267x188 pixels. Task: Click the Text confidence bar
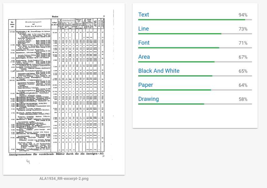tap(195, 20)
